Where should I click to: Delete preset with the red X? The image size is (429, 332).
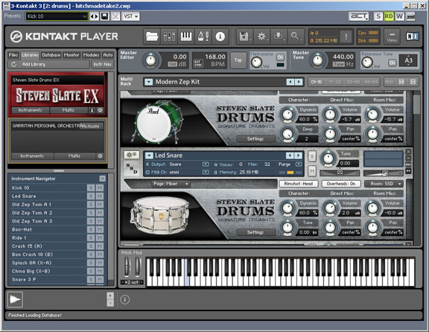tap(115, 16)
